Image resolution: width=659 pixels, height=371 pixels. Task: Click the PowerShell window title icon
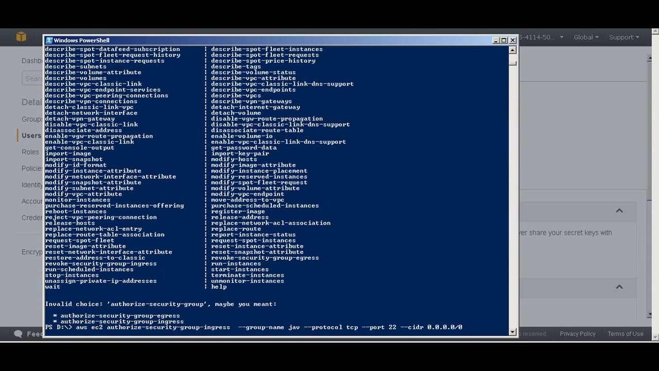49,40
